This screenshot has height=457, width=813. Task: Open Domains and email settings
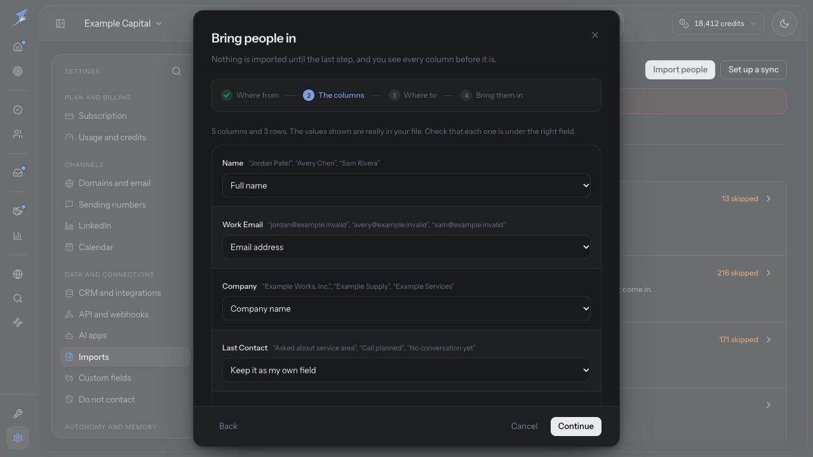(125, 183)
